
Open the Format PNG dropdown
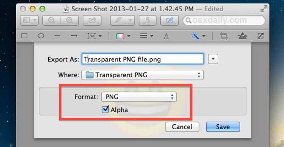point(139,96)
